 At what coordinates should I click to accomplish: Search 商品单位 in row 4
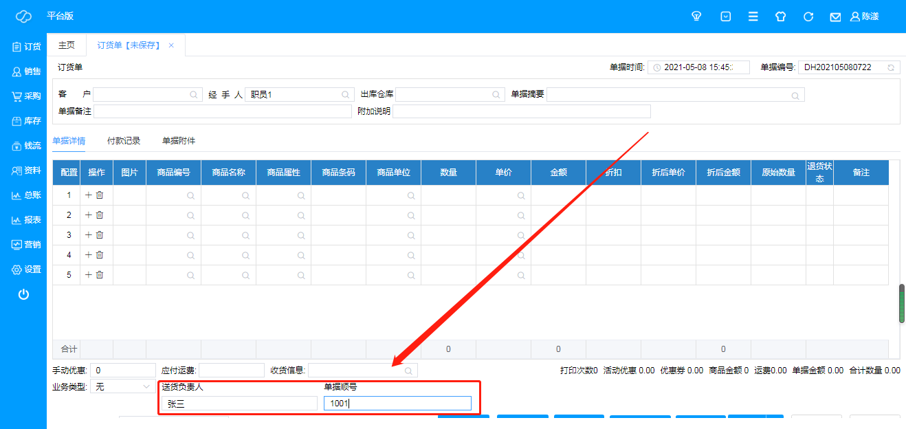(x=411, y=256)
